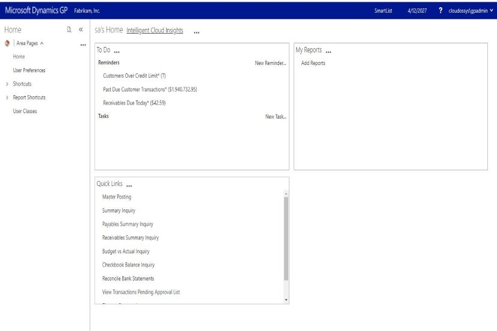Click the Area Pages label

[27, 43]
